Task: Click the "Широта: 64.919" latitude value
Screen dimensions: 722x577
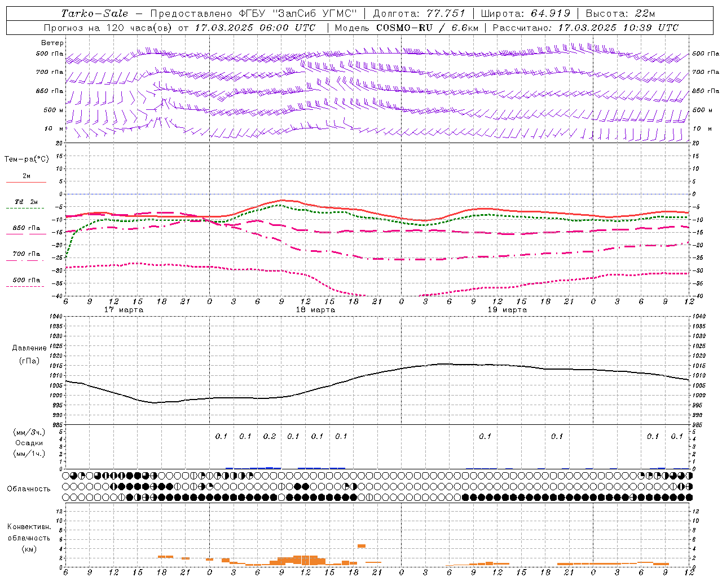Action: (x=526, y=14)
